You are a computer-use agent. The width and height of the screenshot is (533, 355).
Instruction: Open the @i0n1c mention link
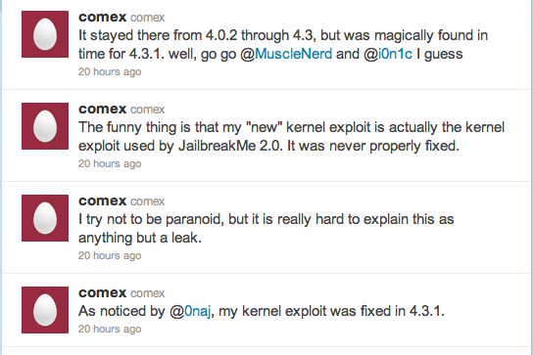pyautogui.click(x=388, y=54)
